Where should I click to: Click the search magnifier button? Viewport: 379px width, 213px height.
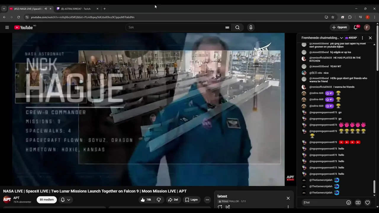tap(237, 28)
